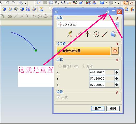Image resolution: width=136 pixels, height=124 pixels.
Task: Choose the Point on Face type icon
Action: (114, 34)
